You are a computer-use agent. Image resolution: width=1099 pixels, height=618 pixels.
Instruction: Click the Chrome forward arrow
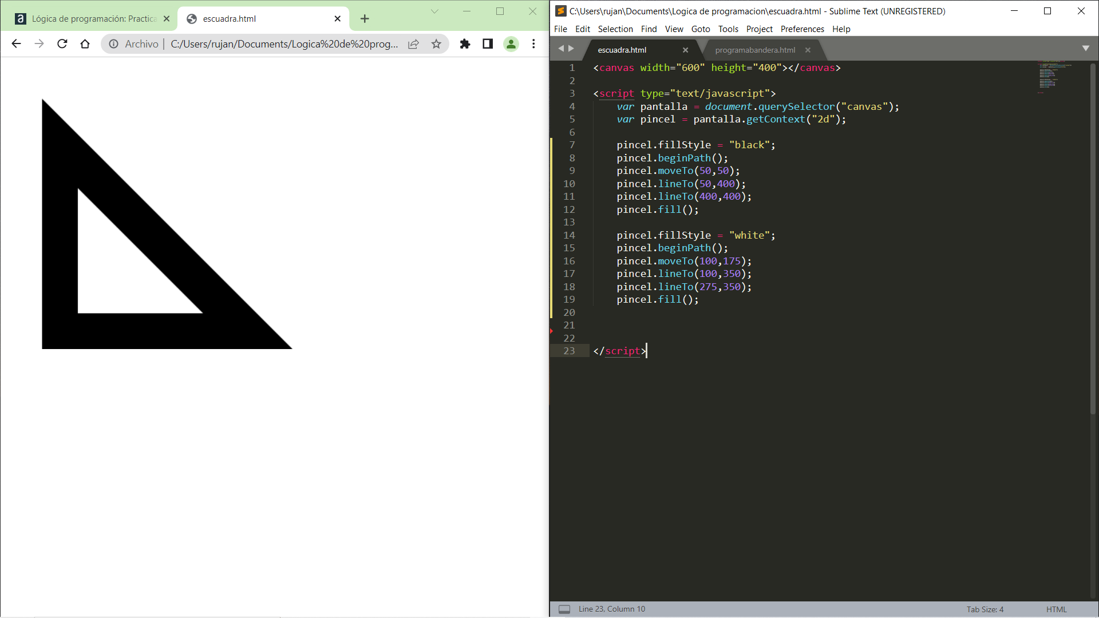click(x=39, y=44)
